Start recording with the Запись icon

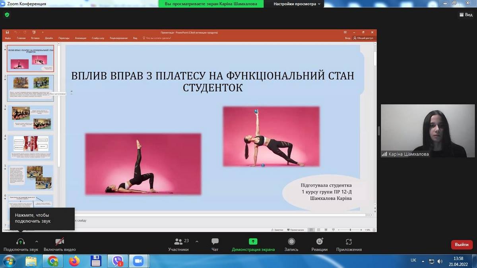pos(291,241)
